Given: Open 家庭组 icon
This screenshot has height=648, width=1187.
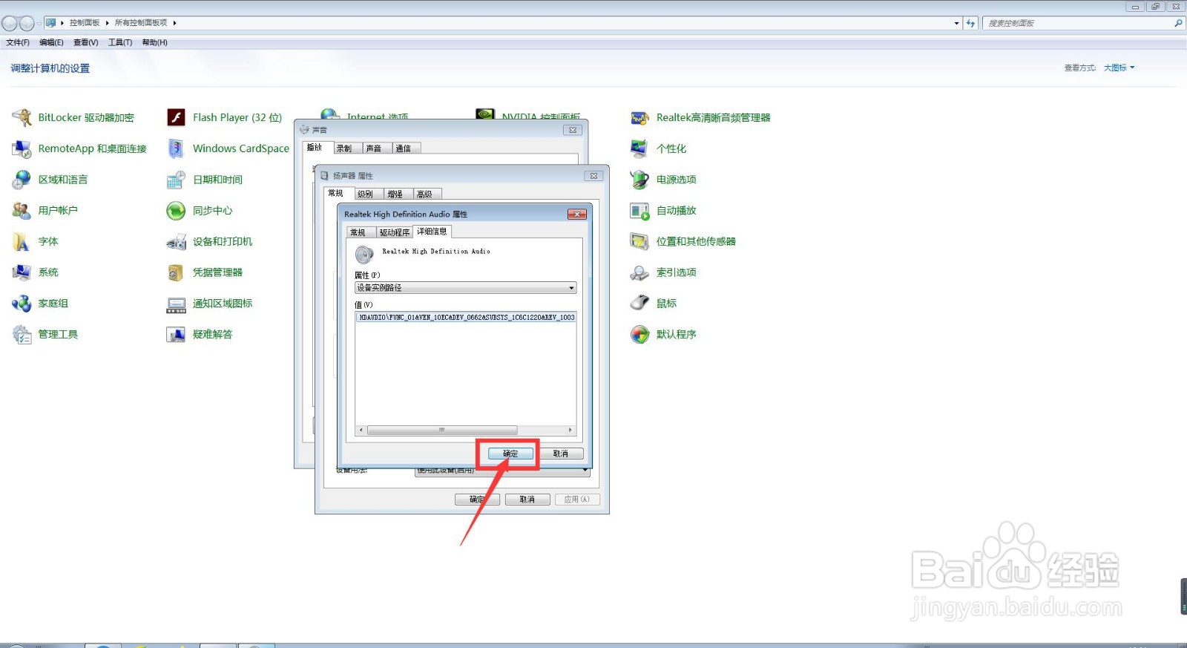Looking at the screenshot, I should (22, 304).
